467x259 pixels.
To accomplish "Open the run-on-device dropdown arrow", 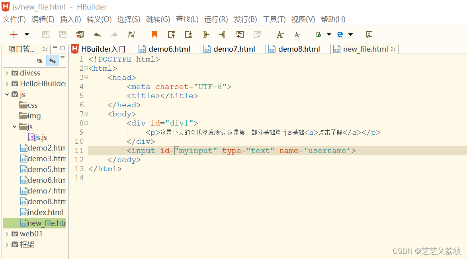I will 329,35.
